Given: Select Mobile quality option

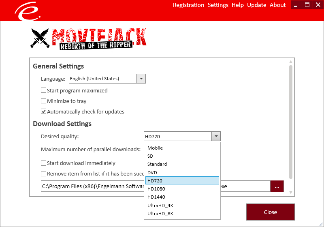Looking at the screenshot, I should point(182,148).
